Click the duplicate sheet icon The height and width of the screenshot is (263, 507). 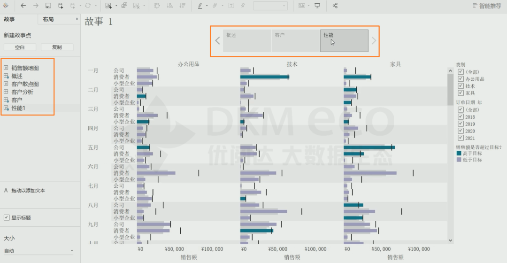point(124,6)
